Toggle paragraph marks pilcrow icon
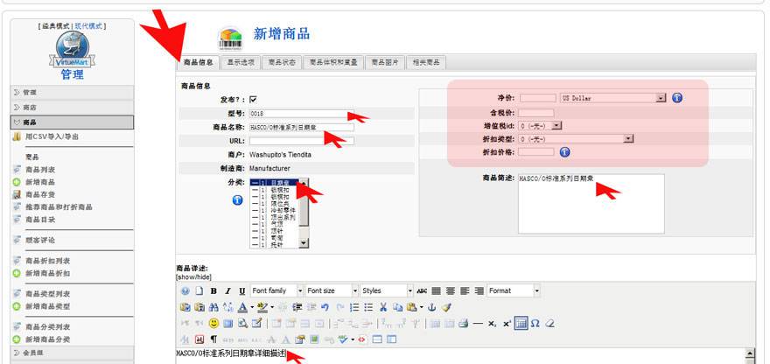The image size is (770, 364). (213, 339)
